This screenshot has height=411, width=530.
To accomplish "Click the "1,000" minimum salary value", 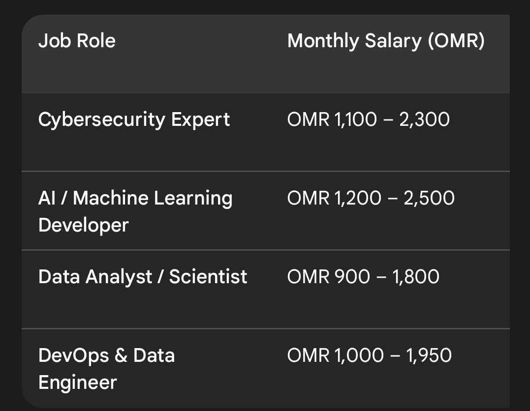I will [x=359, y=355].
